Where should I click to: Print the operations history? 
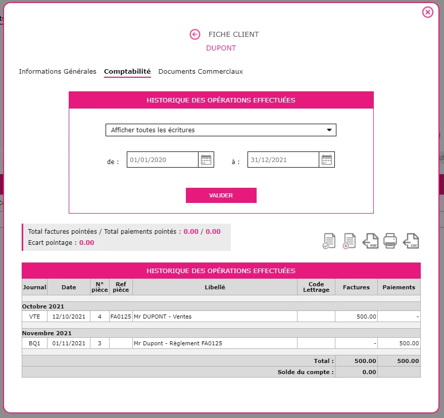pos(390,241)
